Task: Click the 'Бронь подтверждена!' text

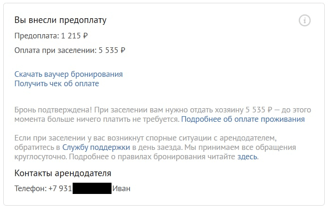Action: click(x=53, y=110)
